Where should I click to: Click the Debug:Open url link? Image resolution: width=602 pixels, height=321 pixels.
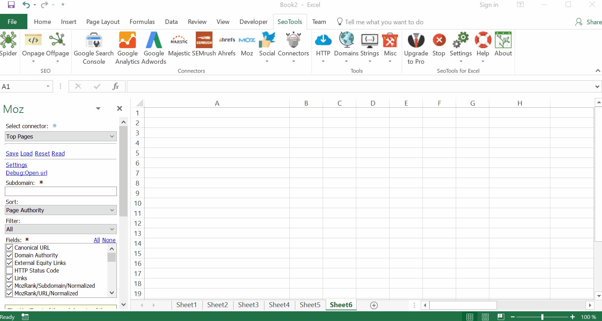point(26,173)
